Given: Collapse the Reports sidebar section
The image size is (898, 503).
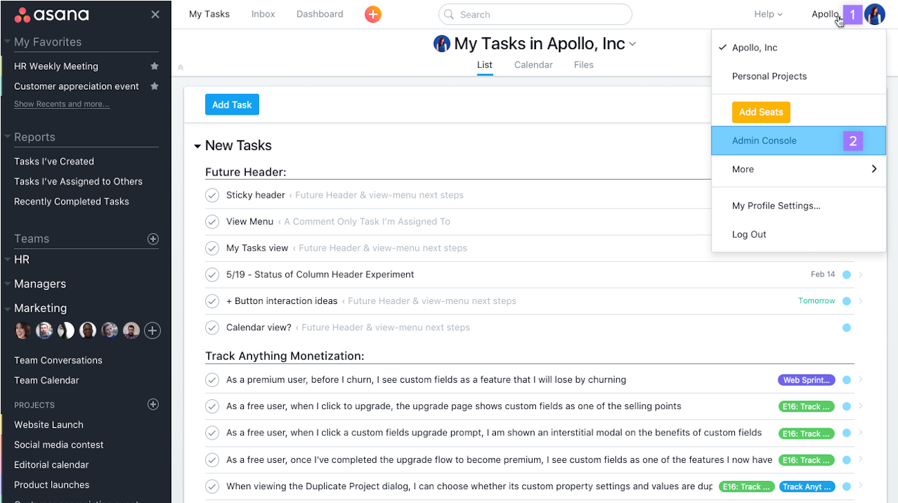Looking at the screenshot, I should (7, 137).
